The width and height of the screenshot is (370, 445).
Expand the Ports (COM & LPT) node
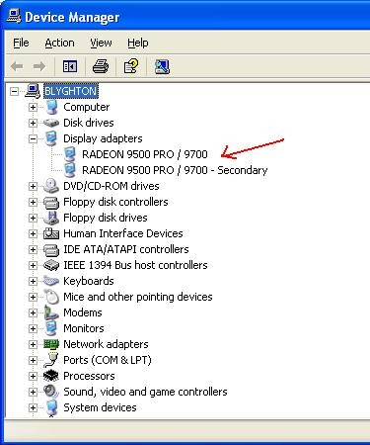pyautogui.click(x=33, y=360)
